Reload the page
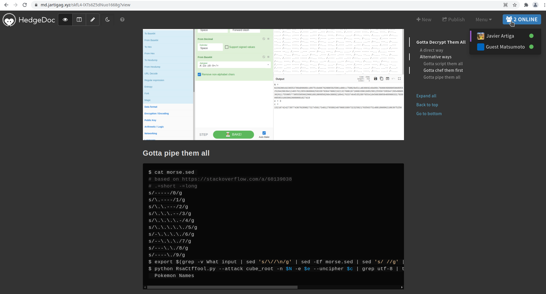This screenshot has height=294, width=546. [25, 5]
